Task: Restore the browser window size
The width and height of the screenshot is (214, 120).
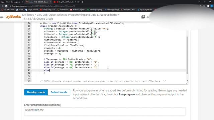Action: click(x=210, y=2)
